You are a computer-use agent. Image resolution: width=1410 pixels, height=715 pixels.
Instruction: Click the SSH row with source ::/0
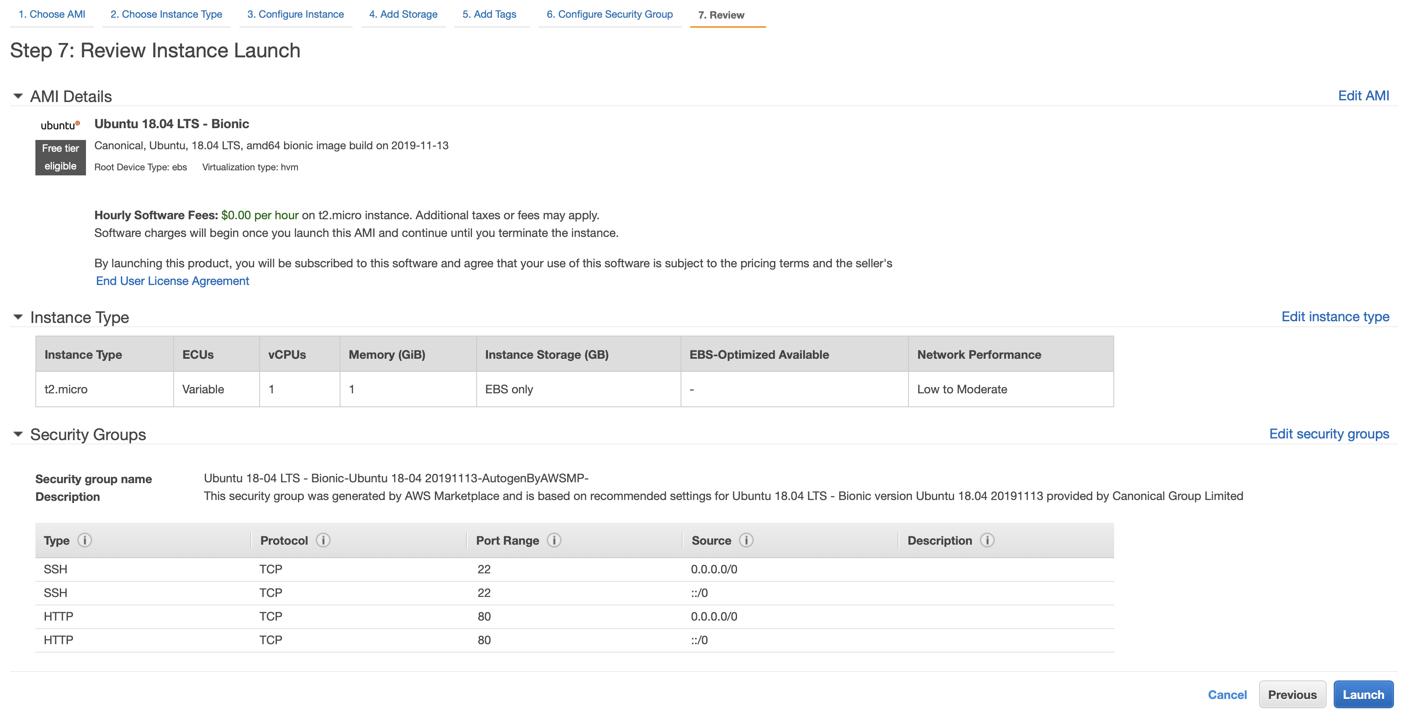coord(574,593)
